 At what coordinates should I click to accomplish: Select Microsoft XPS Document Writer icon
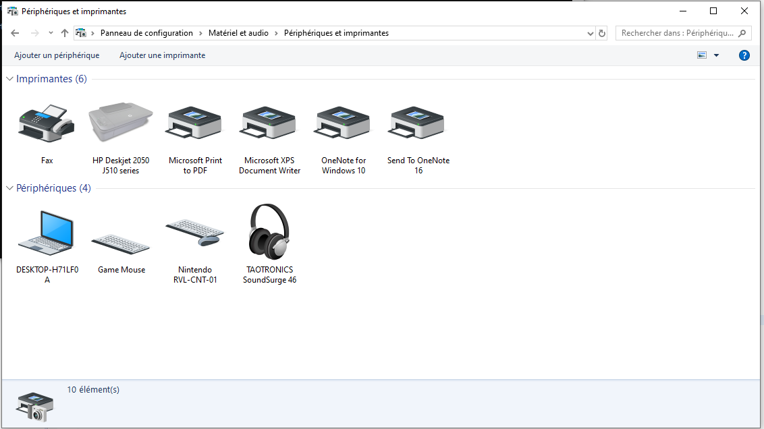point(269,123)
